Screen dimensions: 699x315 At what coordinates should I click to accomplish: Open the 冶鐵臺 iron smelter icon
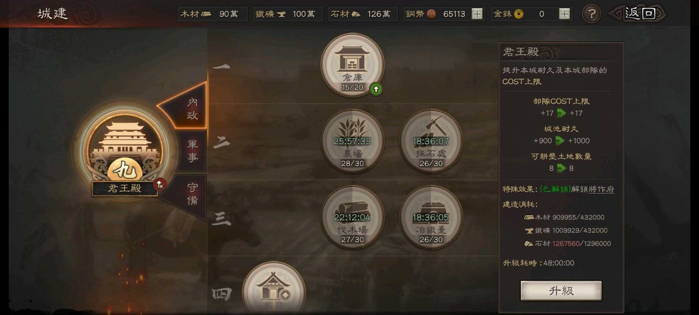click(x=431, y=217)
